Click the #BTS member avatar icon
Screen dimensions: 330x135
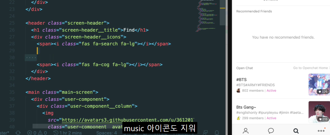tap(239, 90)
